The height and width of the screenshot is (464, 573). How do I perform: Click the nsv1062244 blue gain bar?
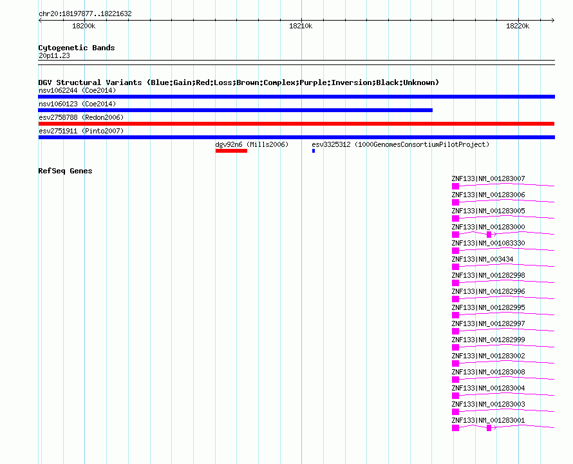pyautogui.click(x=296, y=97)
